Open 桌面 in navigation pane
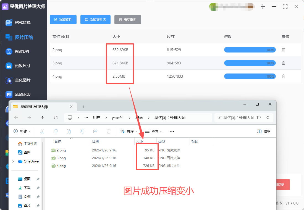This screenshot has height=210, width=304. 24,179
